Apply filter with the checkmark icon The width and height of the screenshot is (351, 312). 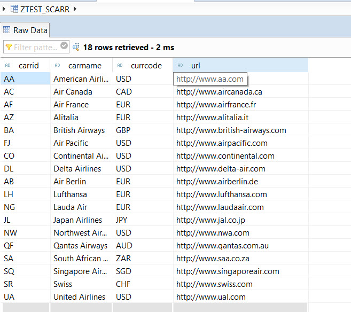pyautogui.click(x=64, y=45)
